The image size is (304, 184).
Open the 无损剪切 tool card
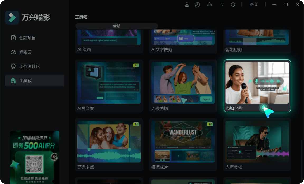pos(183,86)
